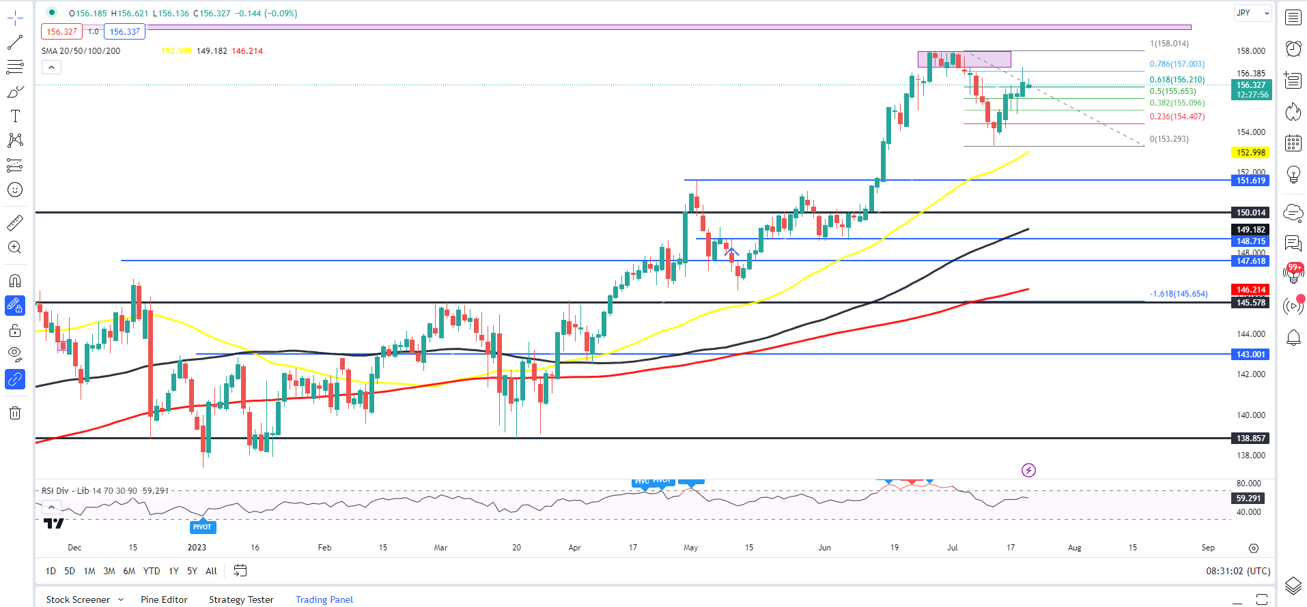Open the ideas lightbulb icon

tap(1293, 175)
